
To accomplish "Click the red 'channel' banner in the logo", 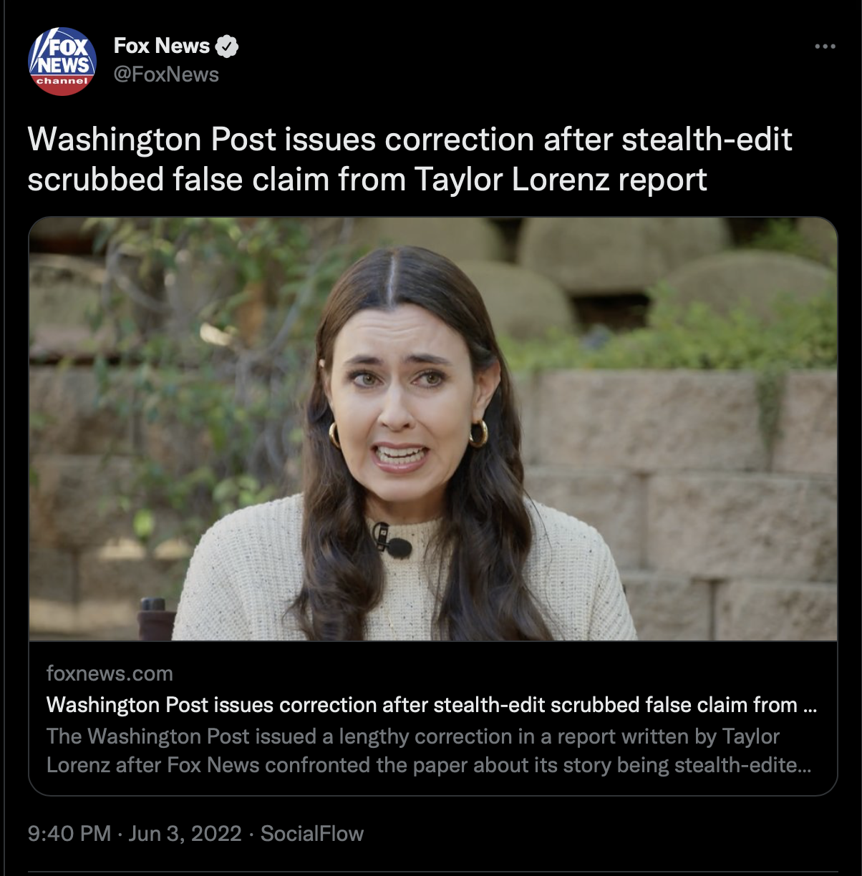I will click(62, 82).
